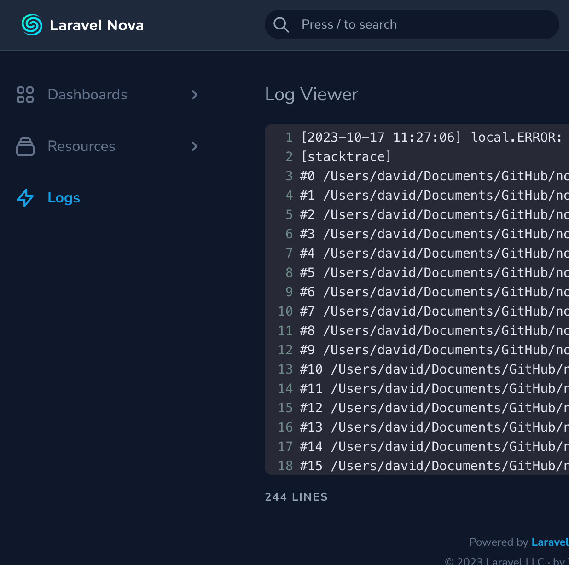Select stack frame #7 in log viewer
569x565 pixels.
[x=433, y=311]
